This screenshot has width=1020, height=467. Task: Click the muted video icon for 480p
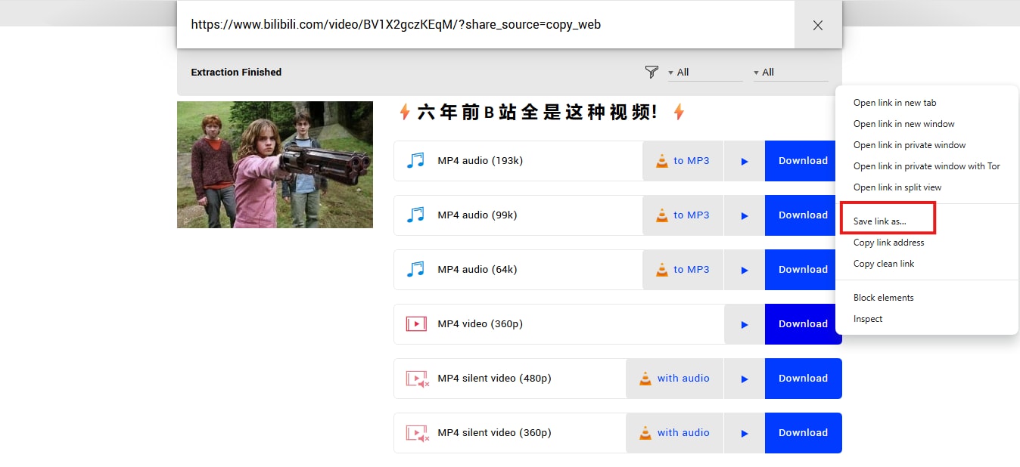(x=418, y=379)
